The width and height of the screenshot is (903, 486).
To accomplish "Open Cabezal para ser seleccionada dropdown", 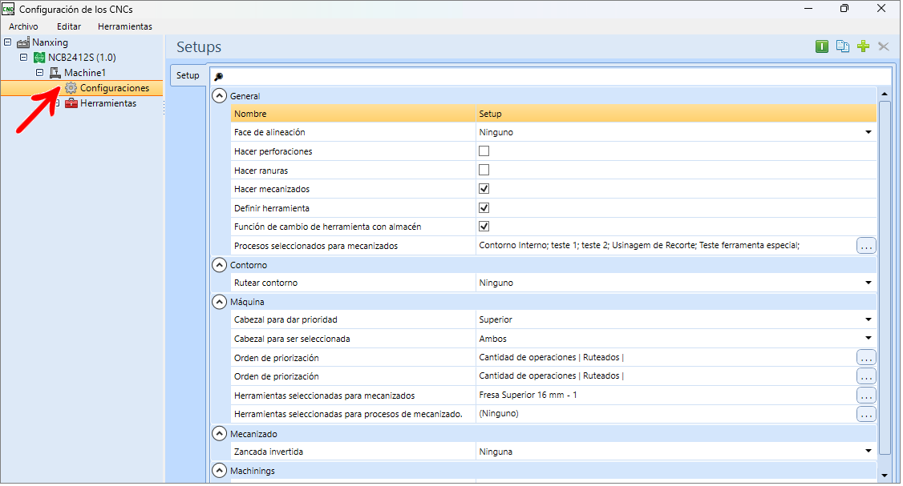I will coord(868,339).
